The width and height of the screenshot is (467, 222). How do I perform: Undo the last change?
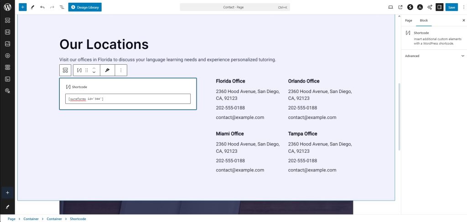pos(42,7)
